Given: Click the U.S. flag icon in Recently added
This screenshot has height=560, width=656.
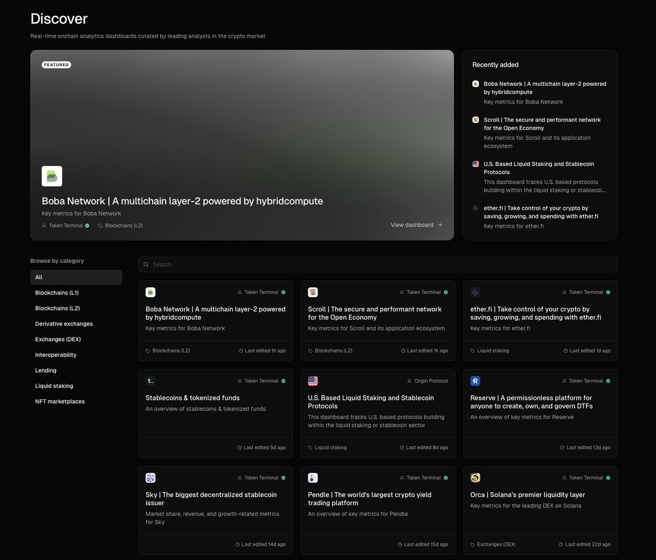Looking at the screenshot, I should [x=476, y=164].
